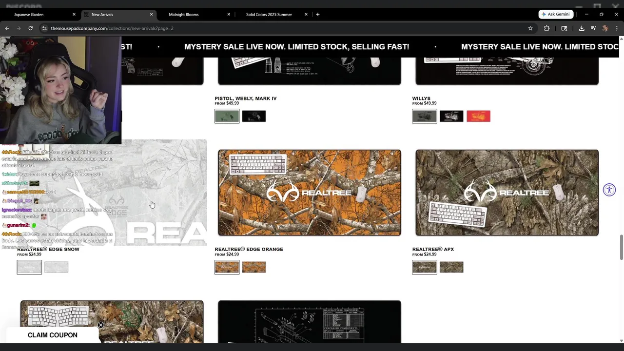Click the FROM $24.99 price under Realtree APX
Viewport: 624px width, 351px height.
coord(424,254)
